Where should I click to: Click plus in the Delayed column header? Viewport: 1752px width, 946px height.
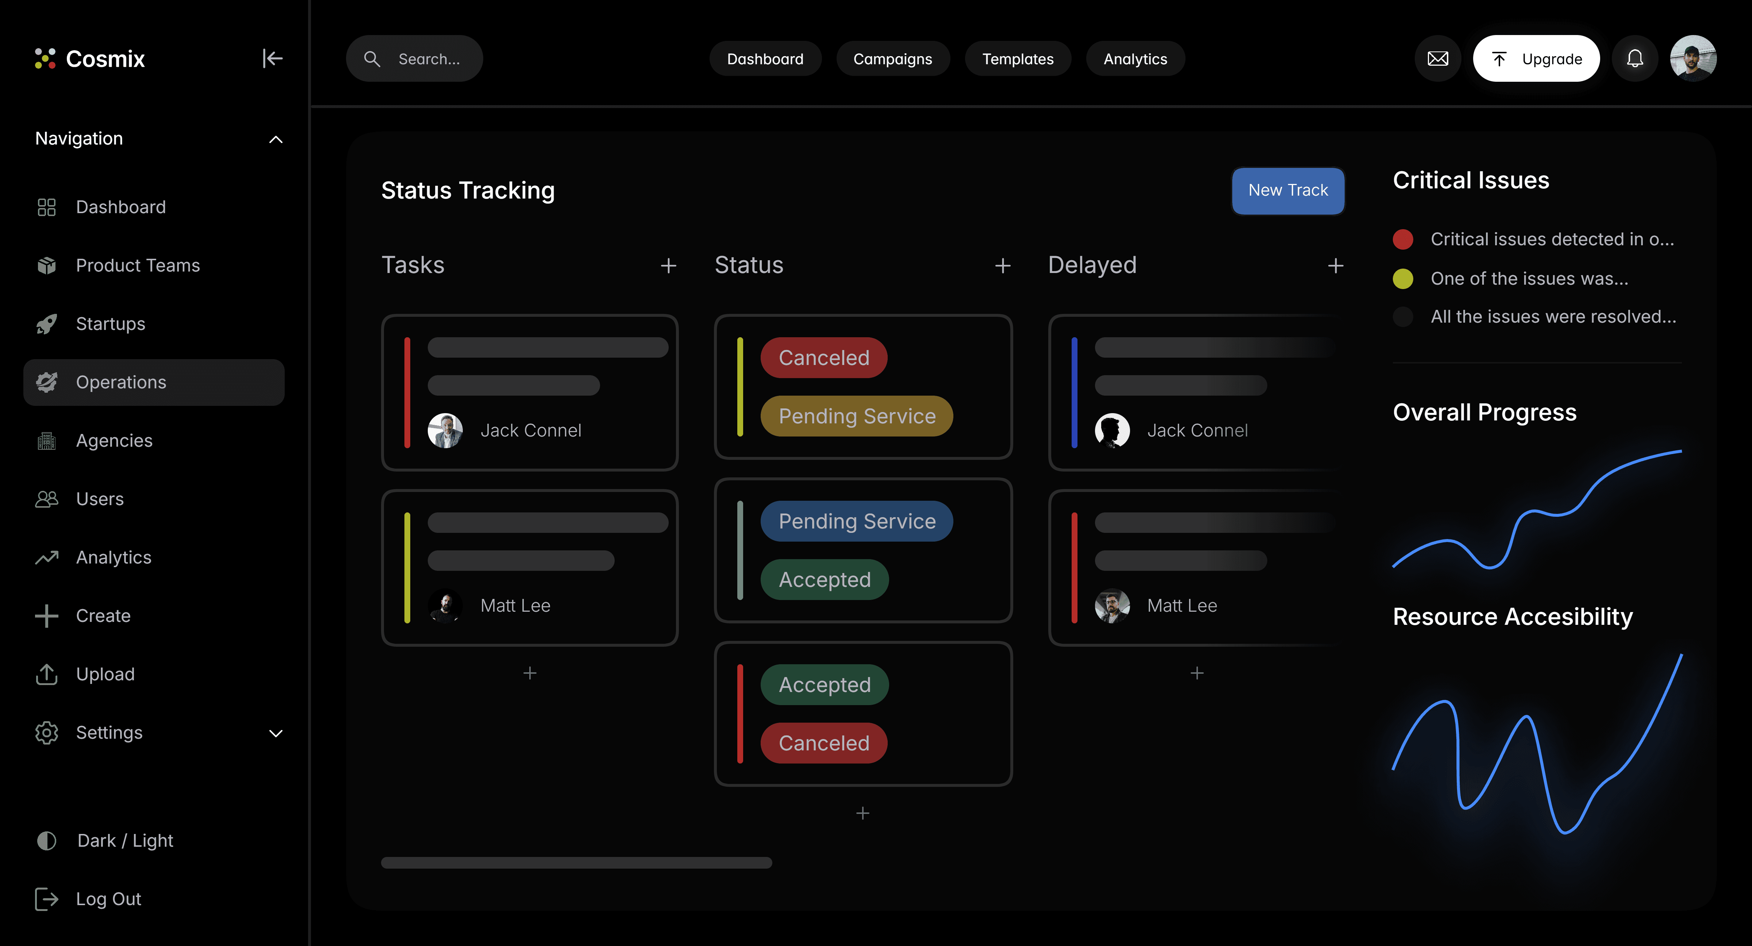1335,265
